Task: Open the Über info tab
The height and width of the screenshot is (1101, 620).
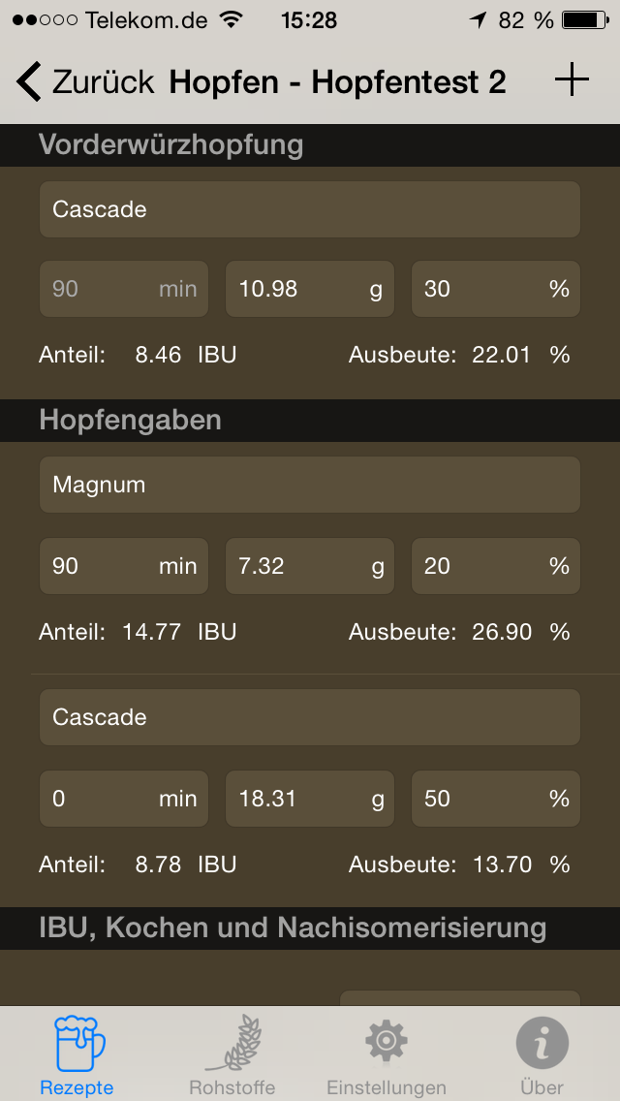Action: pyautogui.click(x=542, y=1054)
